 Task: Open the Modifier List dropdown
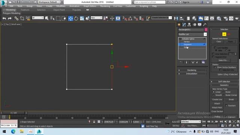point(205,34)
